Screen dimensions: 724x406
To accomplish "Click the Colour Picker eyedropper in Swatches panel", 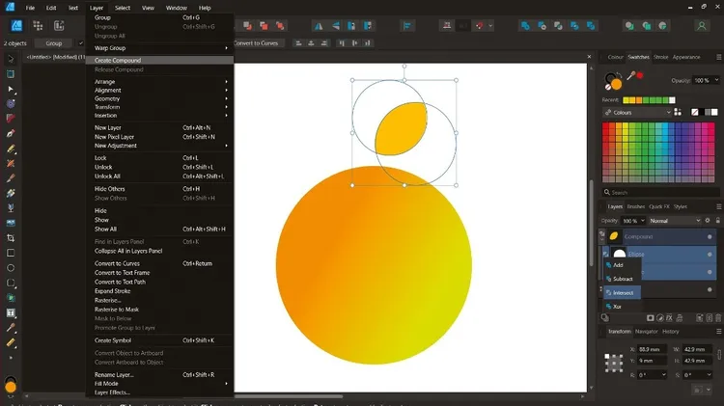I will click(630, 75).
